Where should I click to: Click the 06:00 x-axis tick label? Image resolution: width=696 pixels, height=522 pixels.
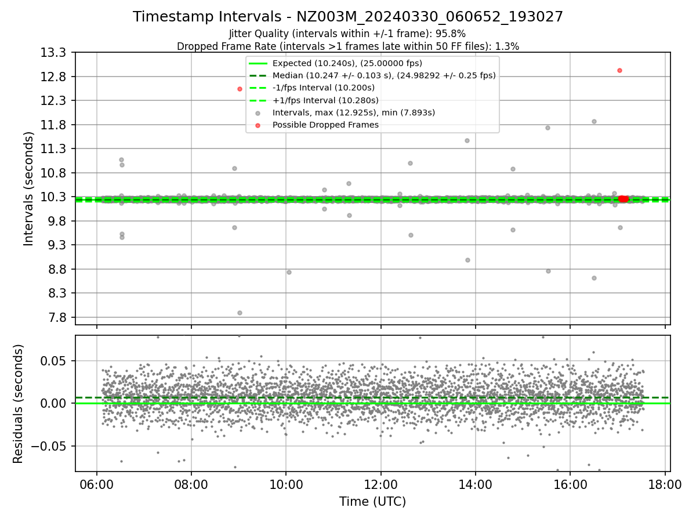[96, 484]
